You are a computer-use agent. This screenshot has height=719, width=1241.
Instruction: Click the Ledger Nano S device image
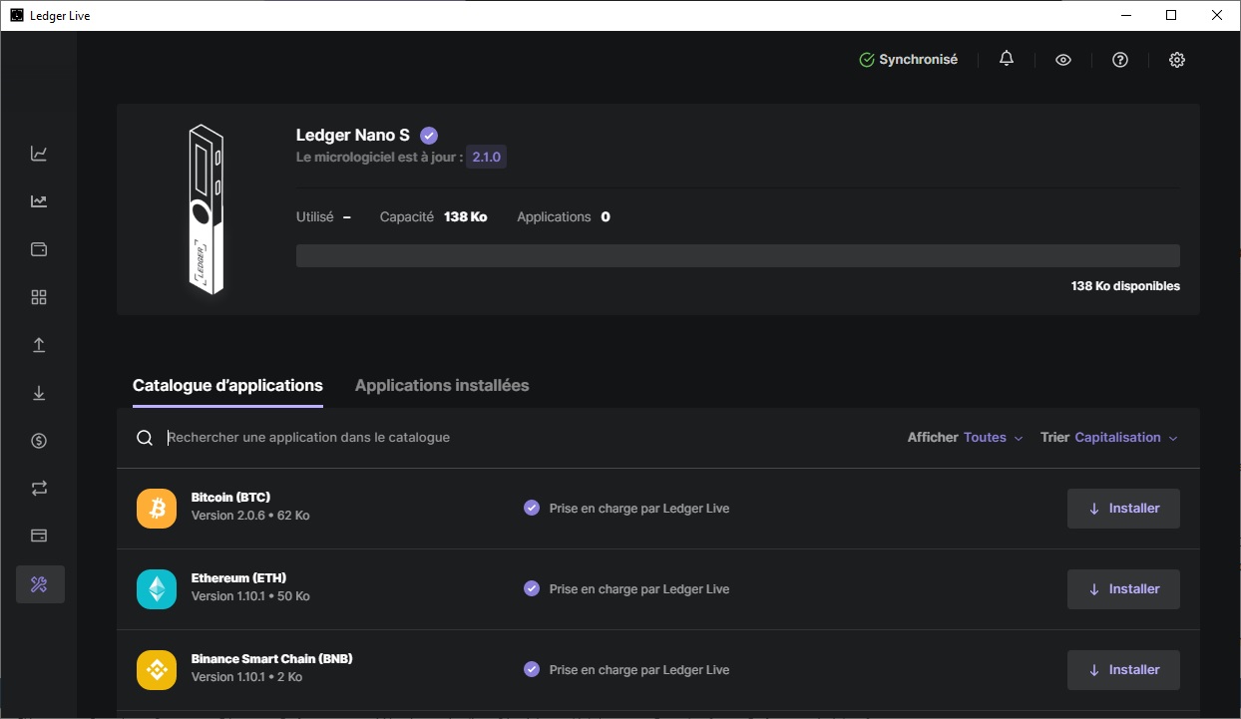tap(207, 209)
